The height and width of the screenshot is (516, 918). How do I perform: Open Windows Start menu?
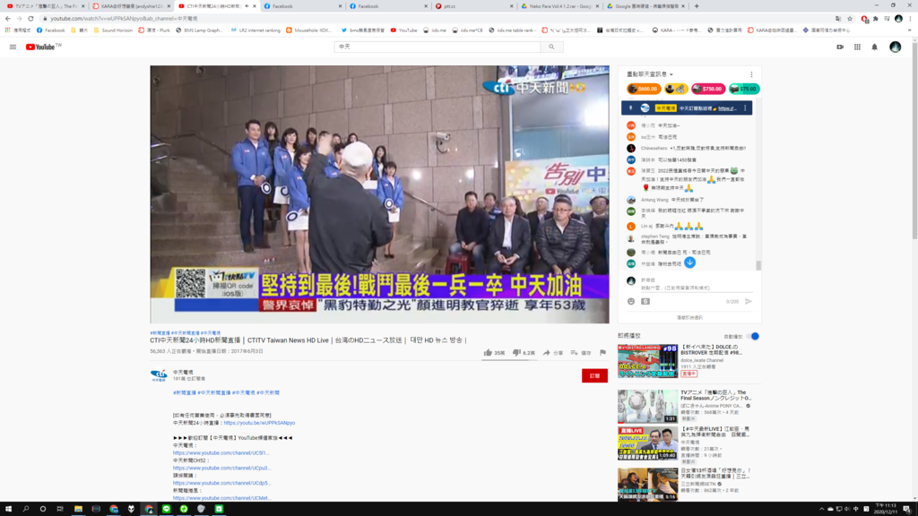coord(8,509)
